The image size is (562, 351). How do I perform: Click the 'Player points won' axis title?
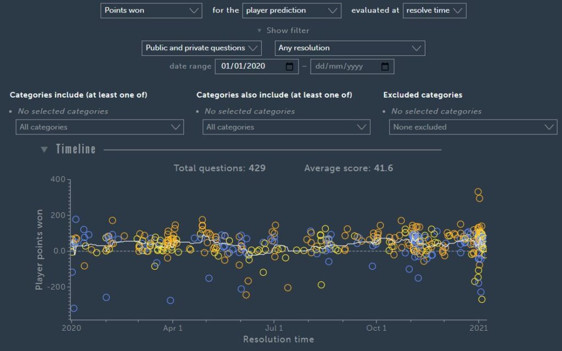(x=39, y=250)
